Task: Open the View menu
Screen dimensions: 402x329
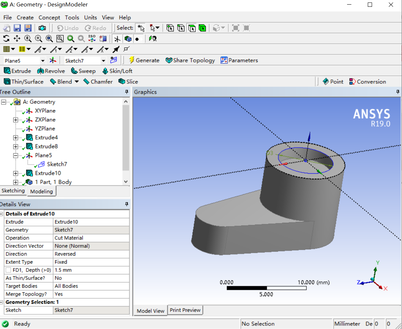Action: (108, 17)
